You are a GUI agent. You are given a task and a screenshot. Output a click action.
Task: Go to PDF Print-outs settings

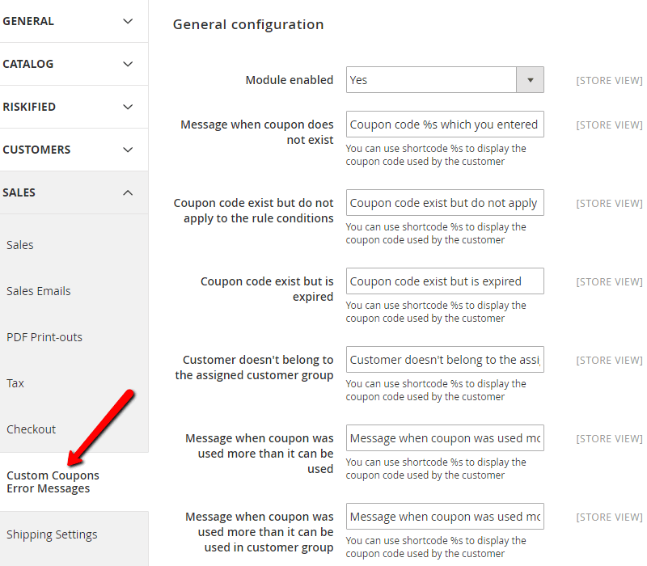pyautogui.click(x=44, y=337)
